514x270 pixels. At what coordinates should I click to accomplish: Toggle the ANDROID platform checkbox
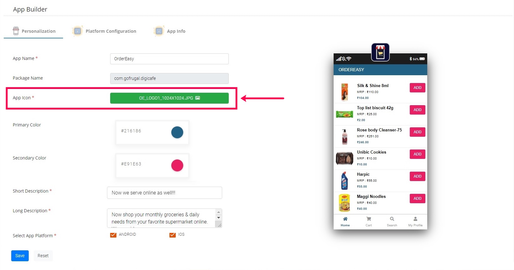click(x=113, y=235)
